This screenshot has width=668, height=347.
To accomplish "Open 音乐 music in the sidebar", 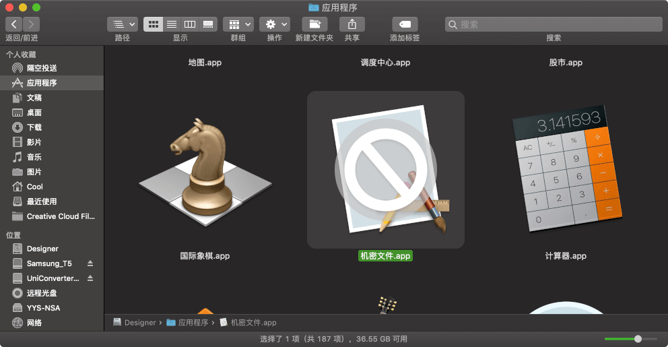I will [52, 157].
